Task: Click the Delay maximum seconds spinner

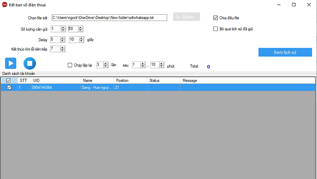Action: 74,39
